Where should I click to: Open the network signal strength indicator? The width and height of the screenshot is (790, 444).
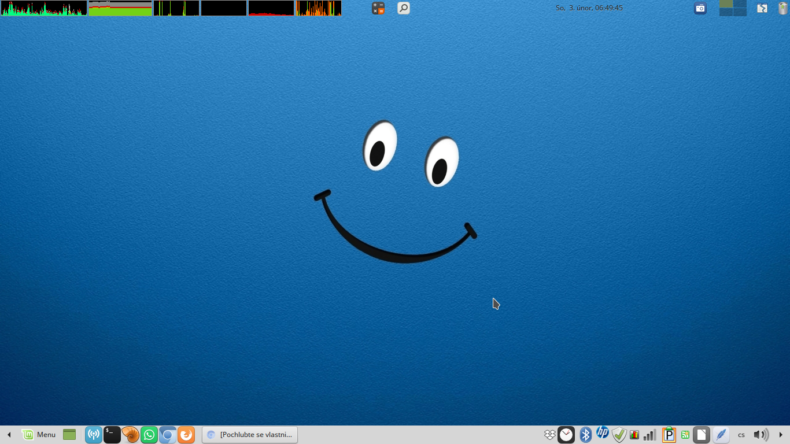pos(649,435)
